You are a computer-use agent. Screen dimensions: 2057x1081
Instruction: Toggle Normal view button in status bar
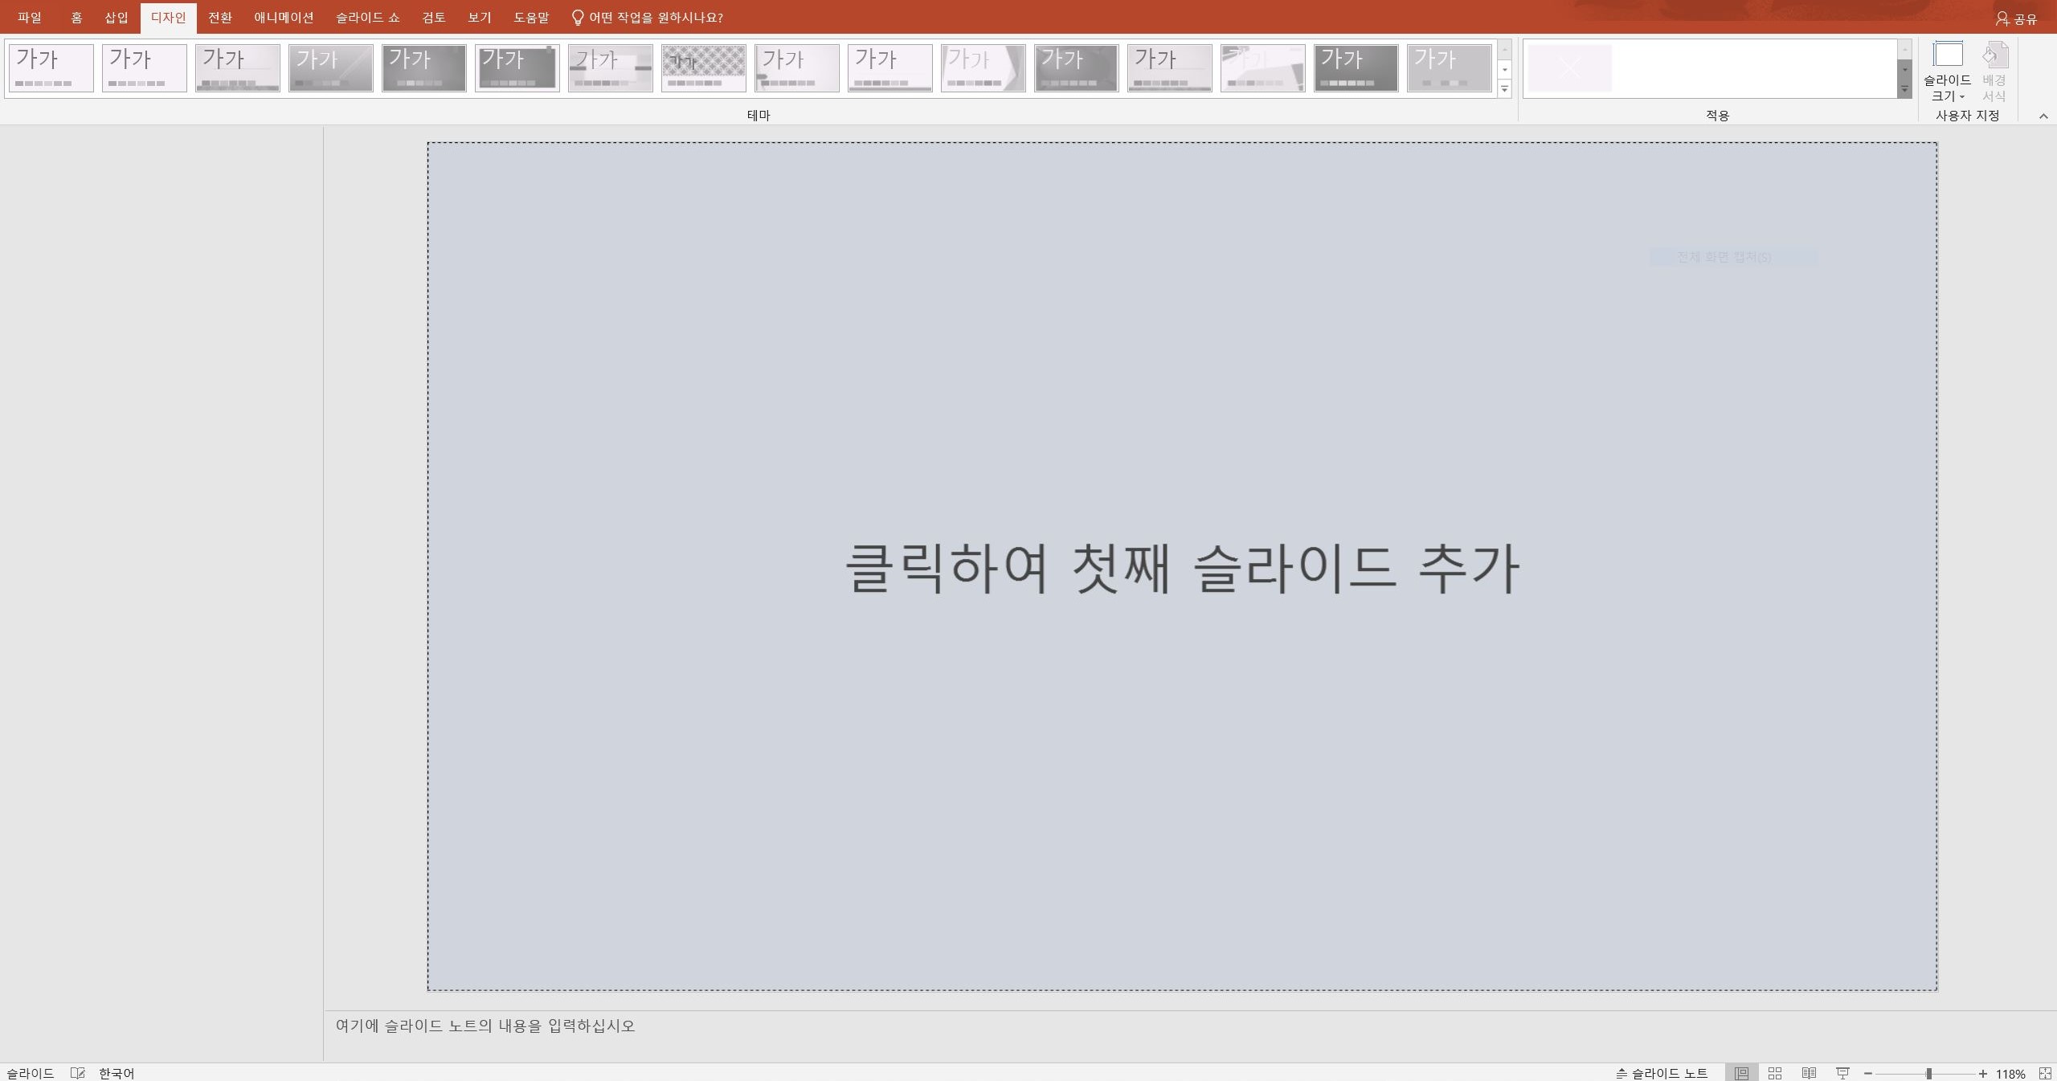[1741, 1073]
